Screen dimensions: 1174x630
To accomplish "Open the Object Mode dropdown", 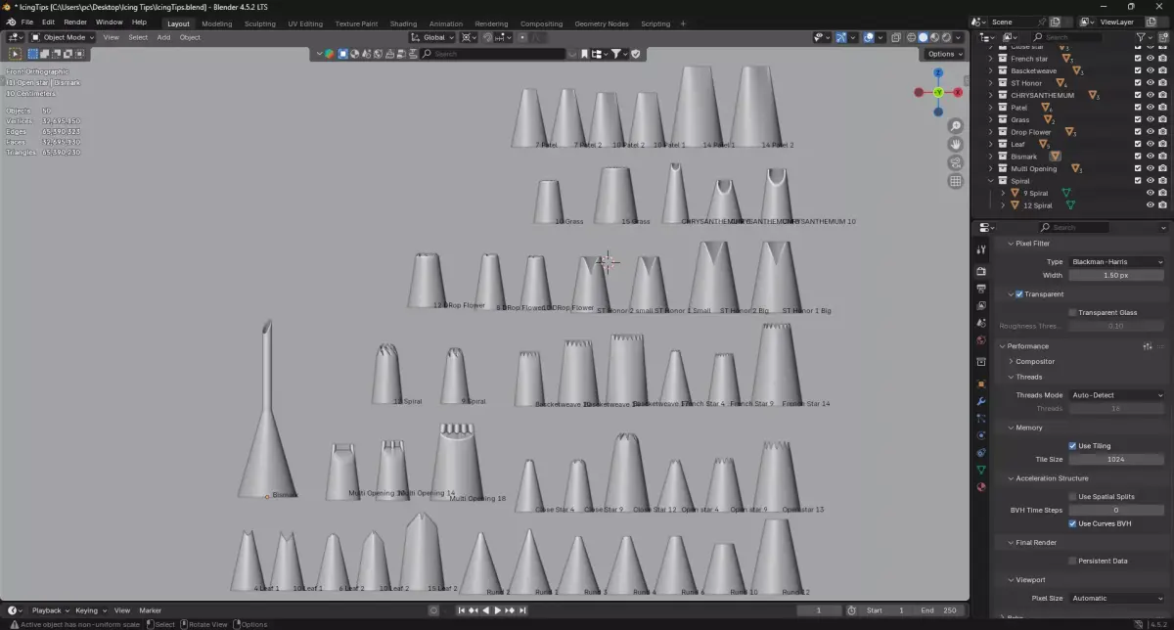I will pos(61,37).
